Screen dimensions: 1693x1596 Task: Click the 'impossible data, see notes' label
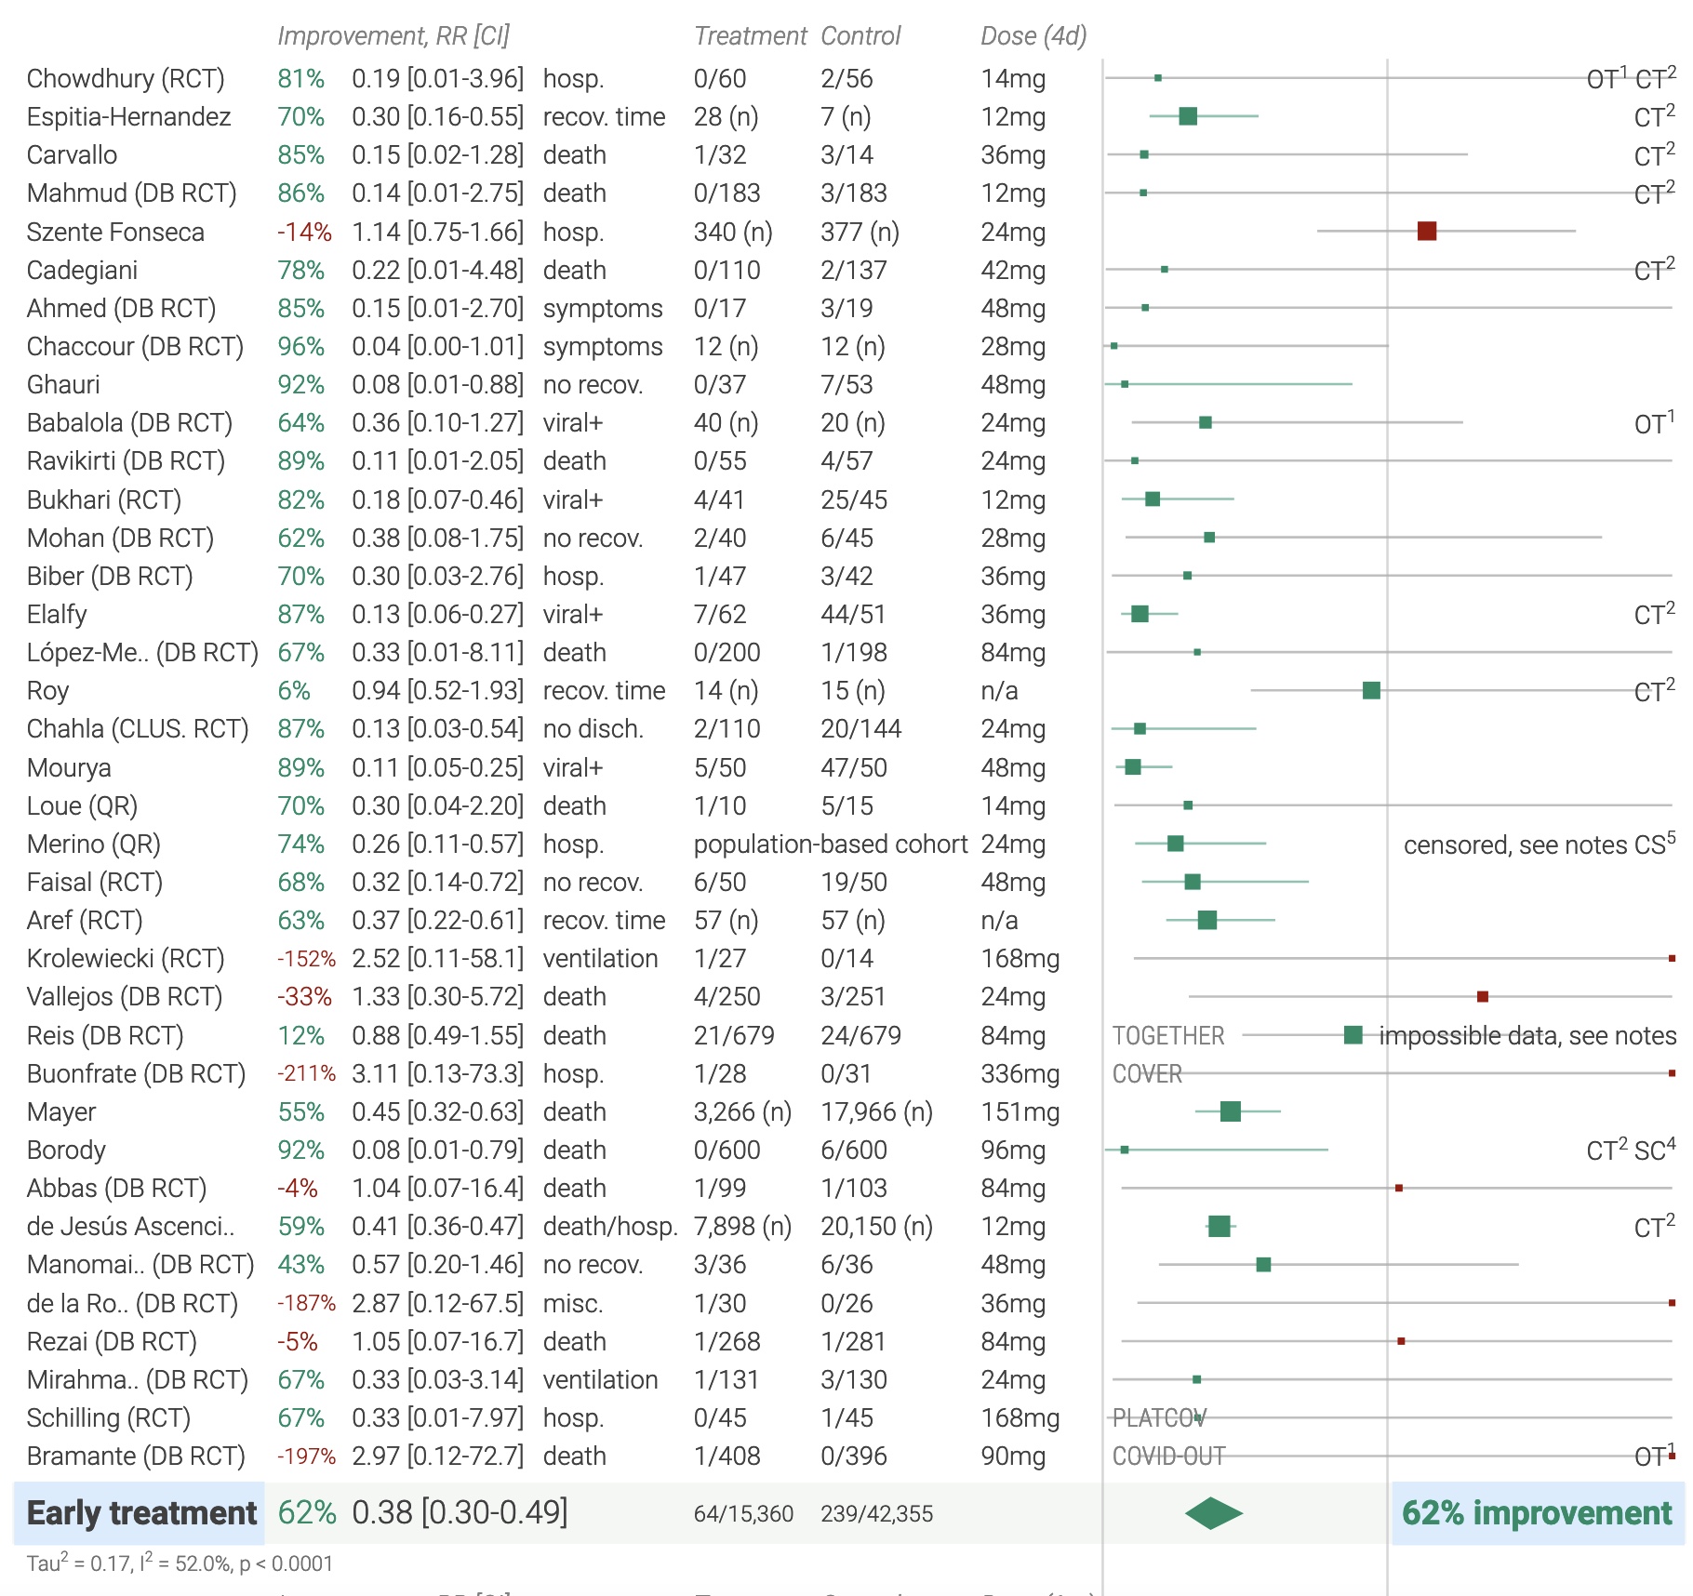[1526, 1035]
